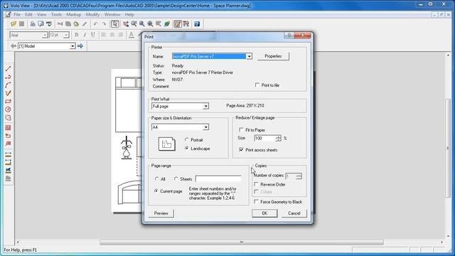Click the Number of copies spinner
Image resolution: width=455 pixels, height=256 pixels.
point(299,176)
